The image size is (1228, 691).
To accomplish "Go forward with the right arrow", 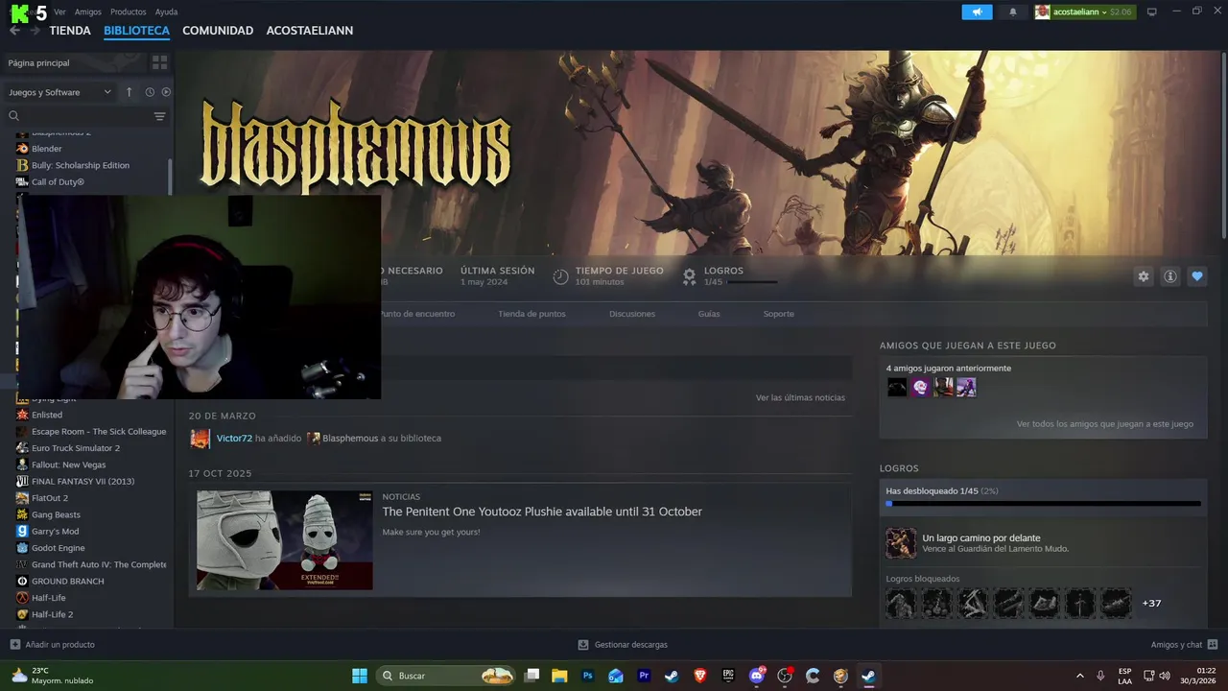I will pos(35,31).
